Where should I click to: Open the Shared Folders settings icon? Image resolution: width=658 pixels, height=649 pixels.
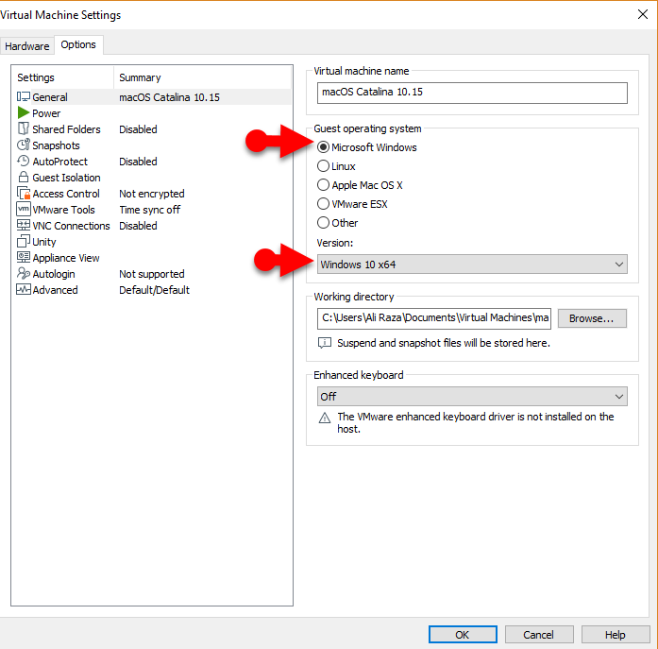(24, 129)
